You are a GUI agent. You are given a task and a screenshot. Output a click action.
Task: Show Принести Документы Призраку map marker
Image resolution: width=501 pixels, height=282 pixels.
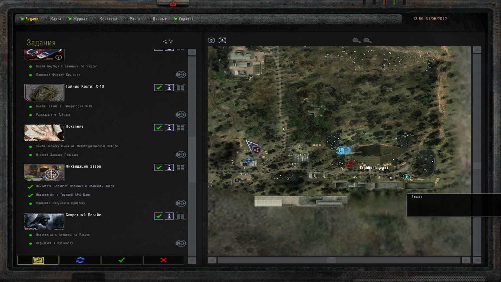pos(180,203)
